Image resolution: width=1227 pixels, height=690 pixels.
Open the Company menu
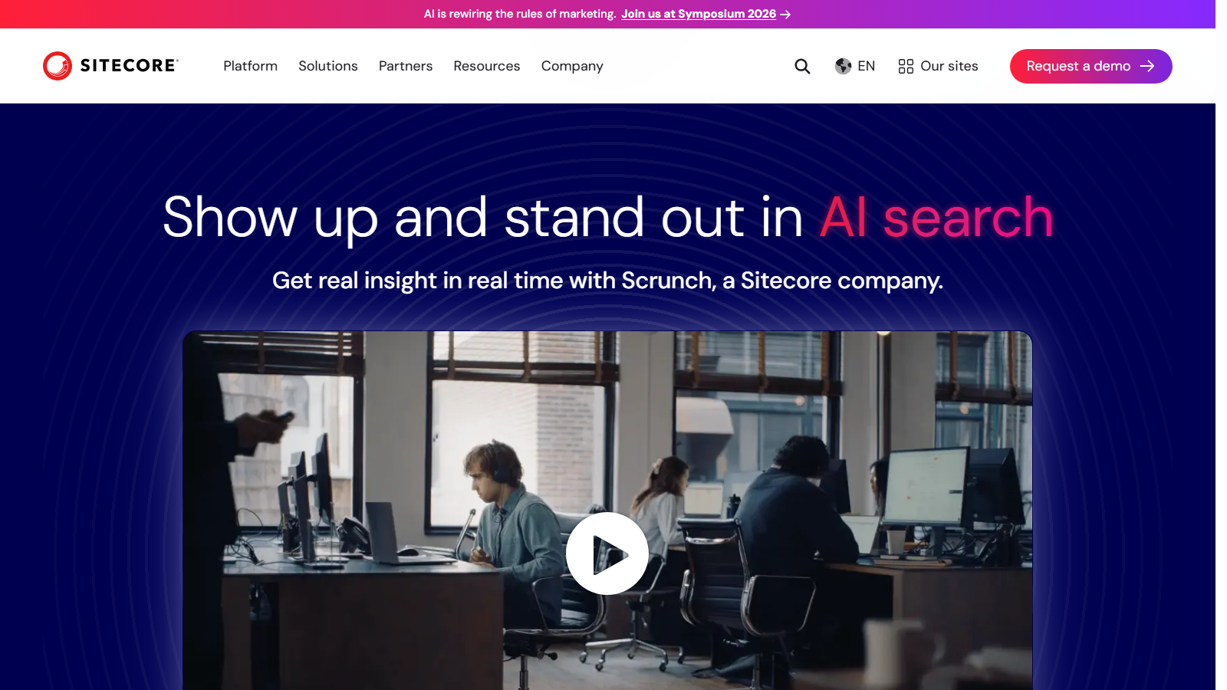572,66
